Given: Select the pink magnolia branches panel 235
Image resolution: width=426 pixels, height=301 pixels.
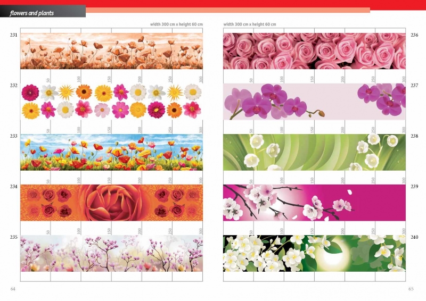Looking at the screenshot, I should (112, 253).
